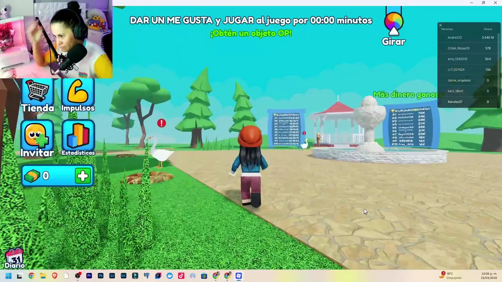Open the Estadísticas bar chart icon
This screenshot has width=502, height=282.
78,138
